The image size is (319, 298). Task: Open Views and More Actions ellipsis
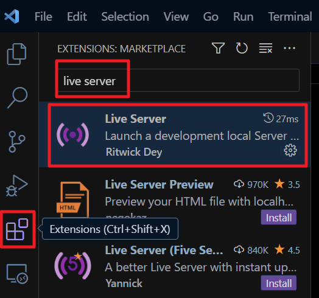[x=289, y=48]
